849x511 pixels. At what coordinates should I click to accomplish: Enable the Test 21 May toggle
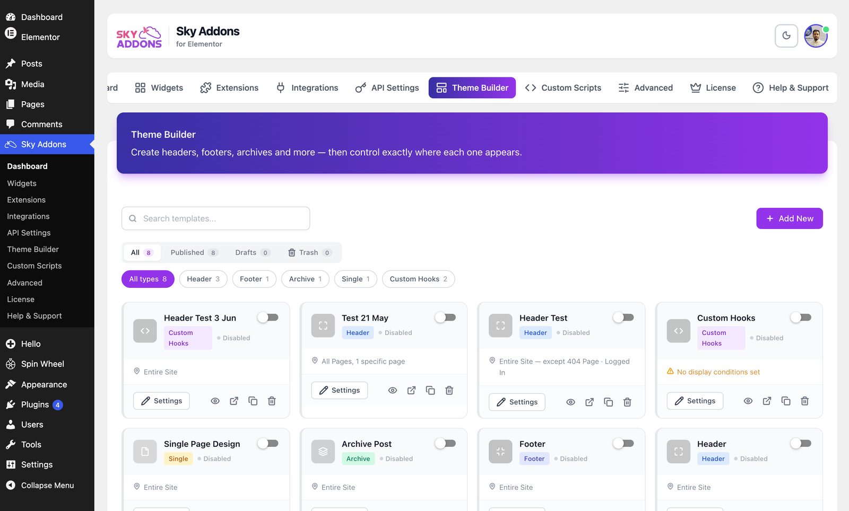point(445,318)
